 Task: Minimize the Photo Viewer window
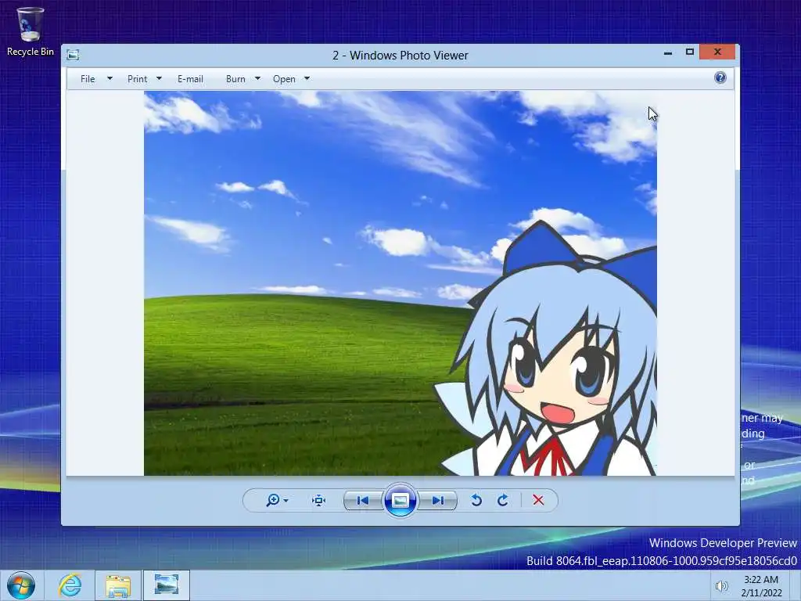click(668, 52)
